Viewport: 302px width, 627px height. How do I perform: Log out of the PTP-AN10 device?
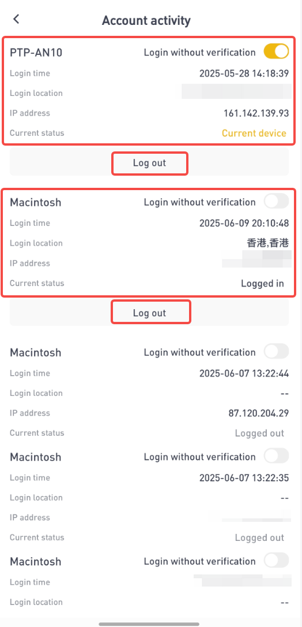pos(149,163)
